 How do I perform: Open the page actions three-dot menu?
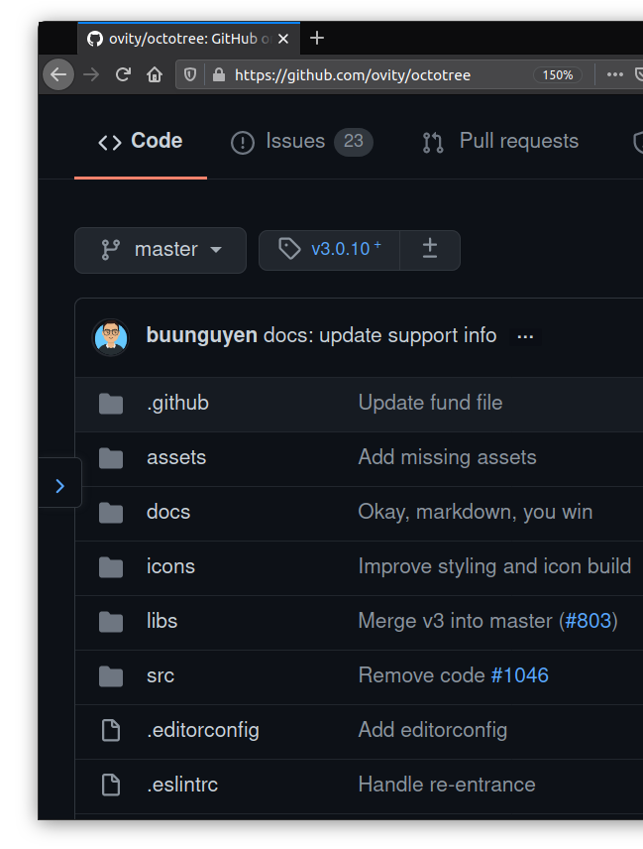click(x=615, y=74)
